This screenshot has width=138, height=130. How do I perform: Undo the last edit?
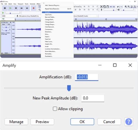(118, 7)
